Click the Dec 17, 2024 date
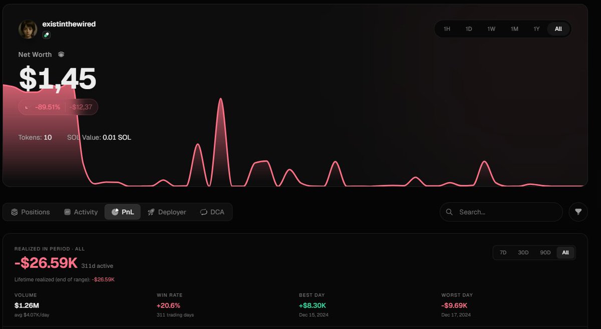 tap(456, 315)
